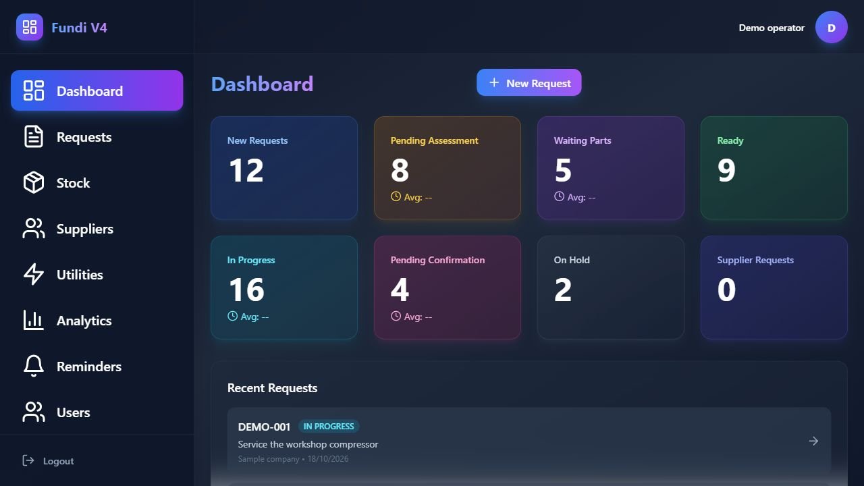
Task: Click the Suppliers people icon
Action: click(x=34, y=228)
